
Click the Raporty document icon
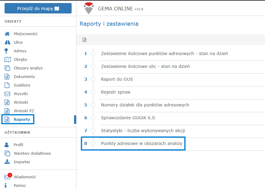pos(7,119)
